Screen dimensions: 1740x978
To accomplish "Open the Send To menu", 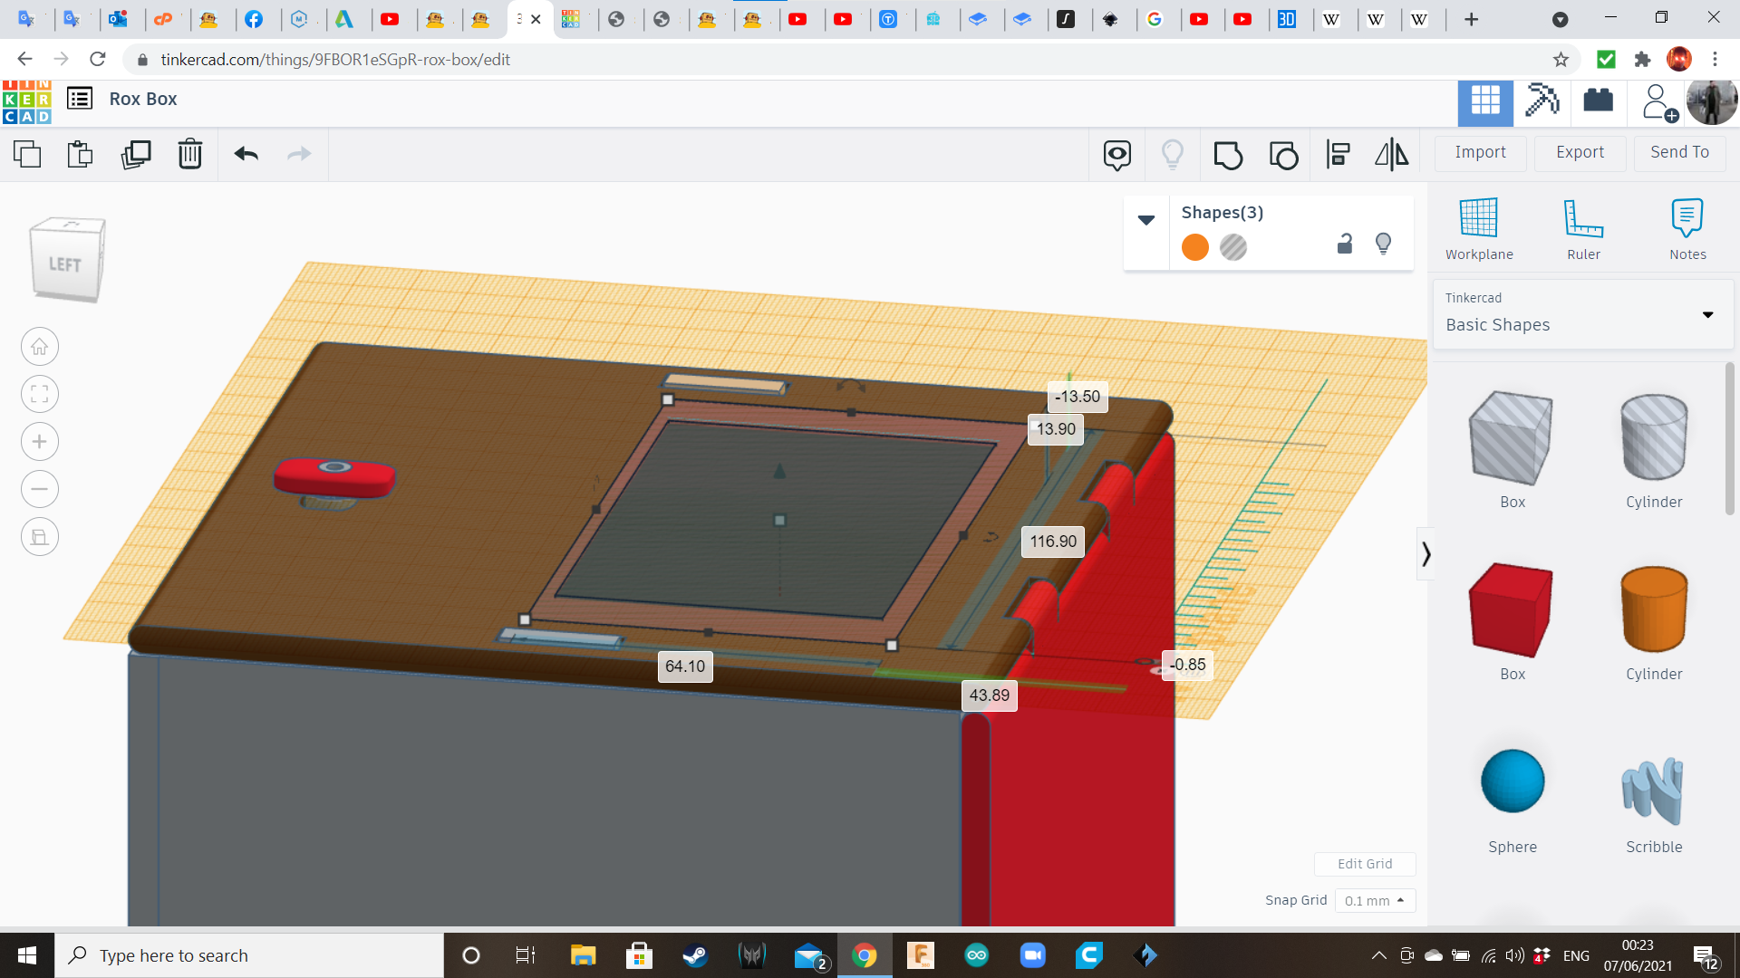I will click(x=1679, y=152).
